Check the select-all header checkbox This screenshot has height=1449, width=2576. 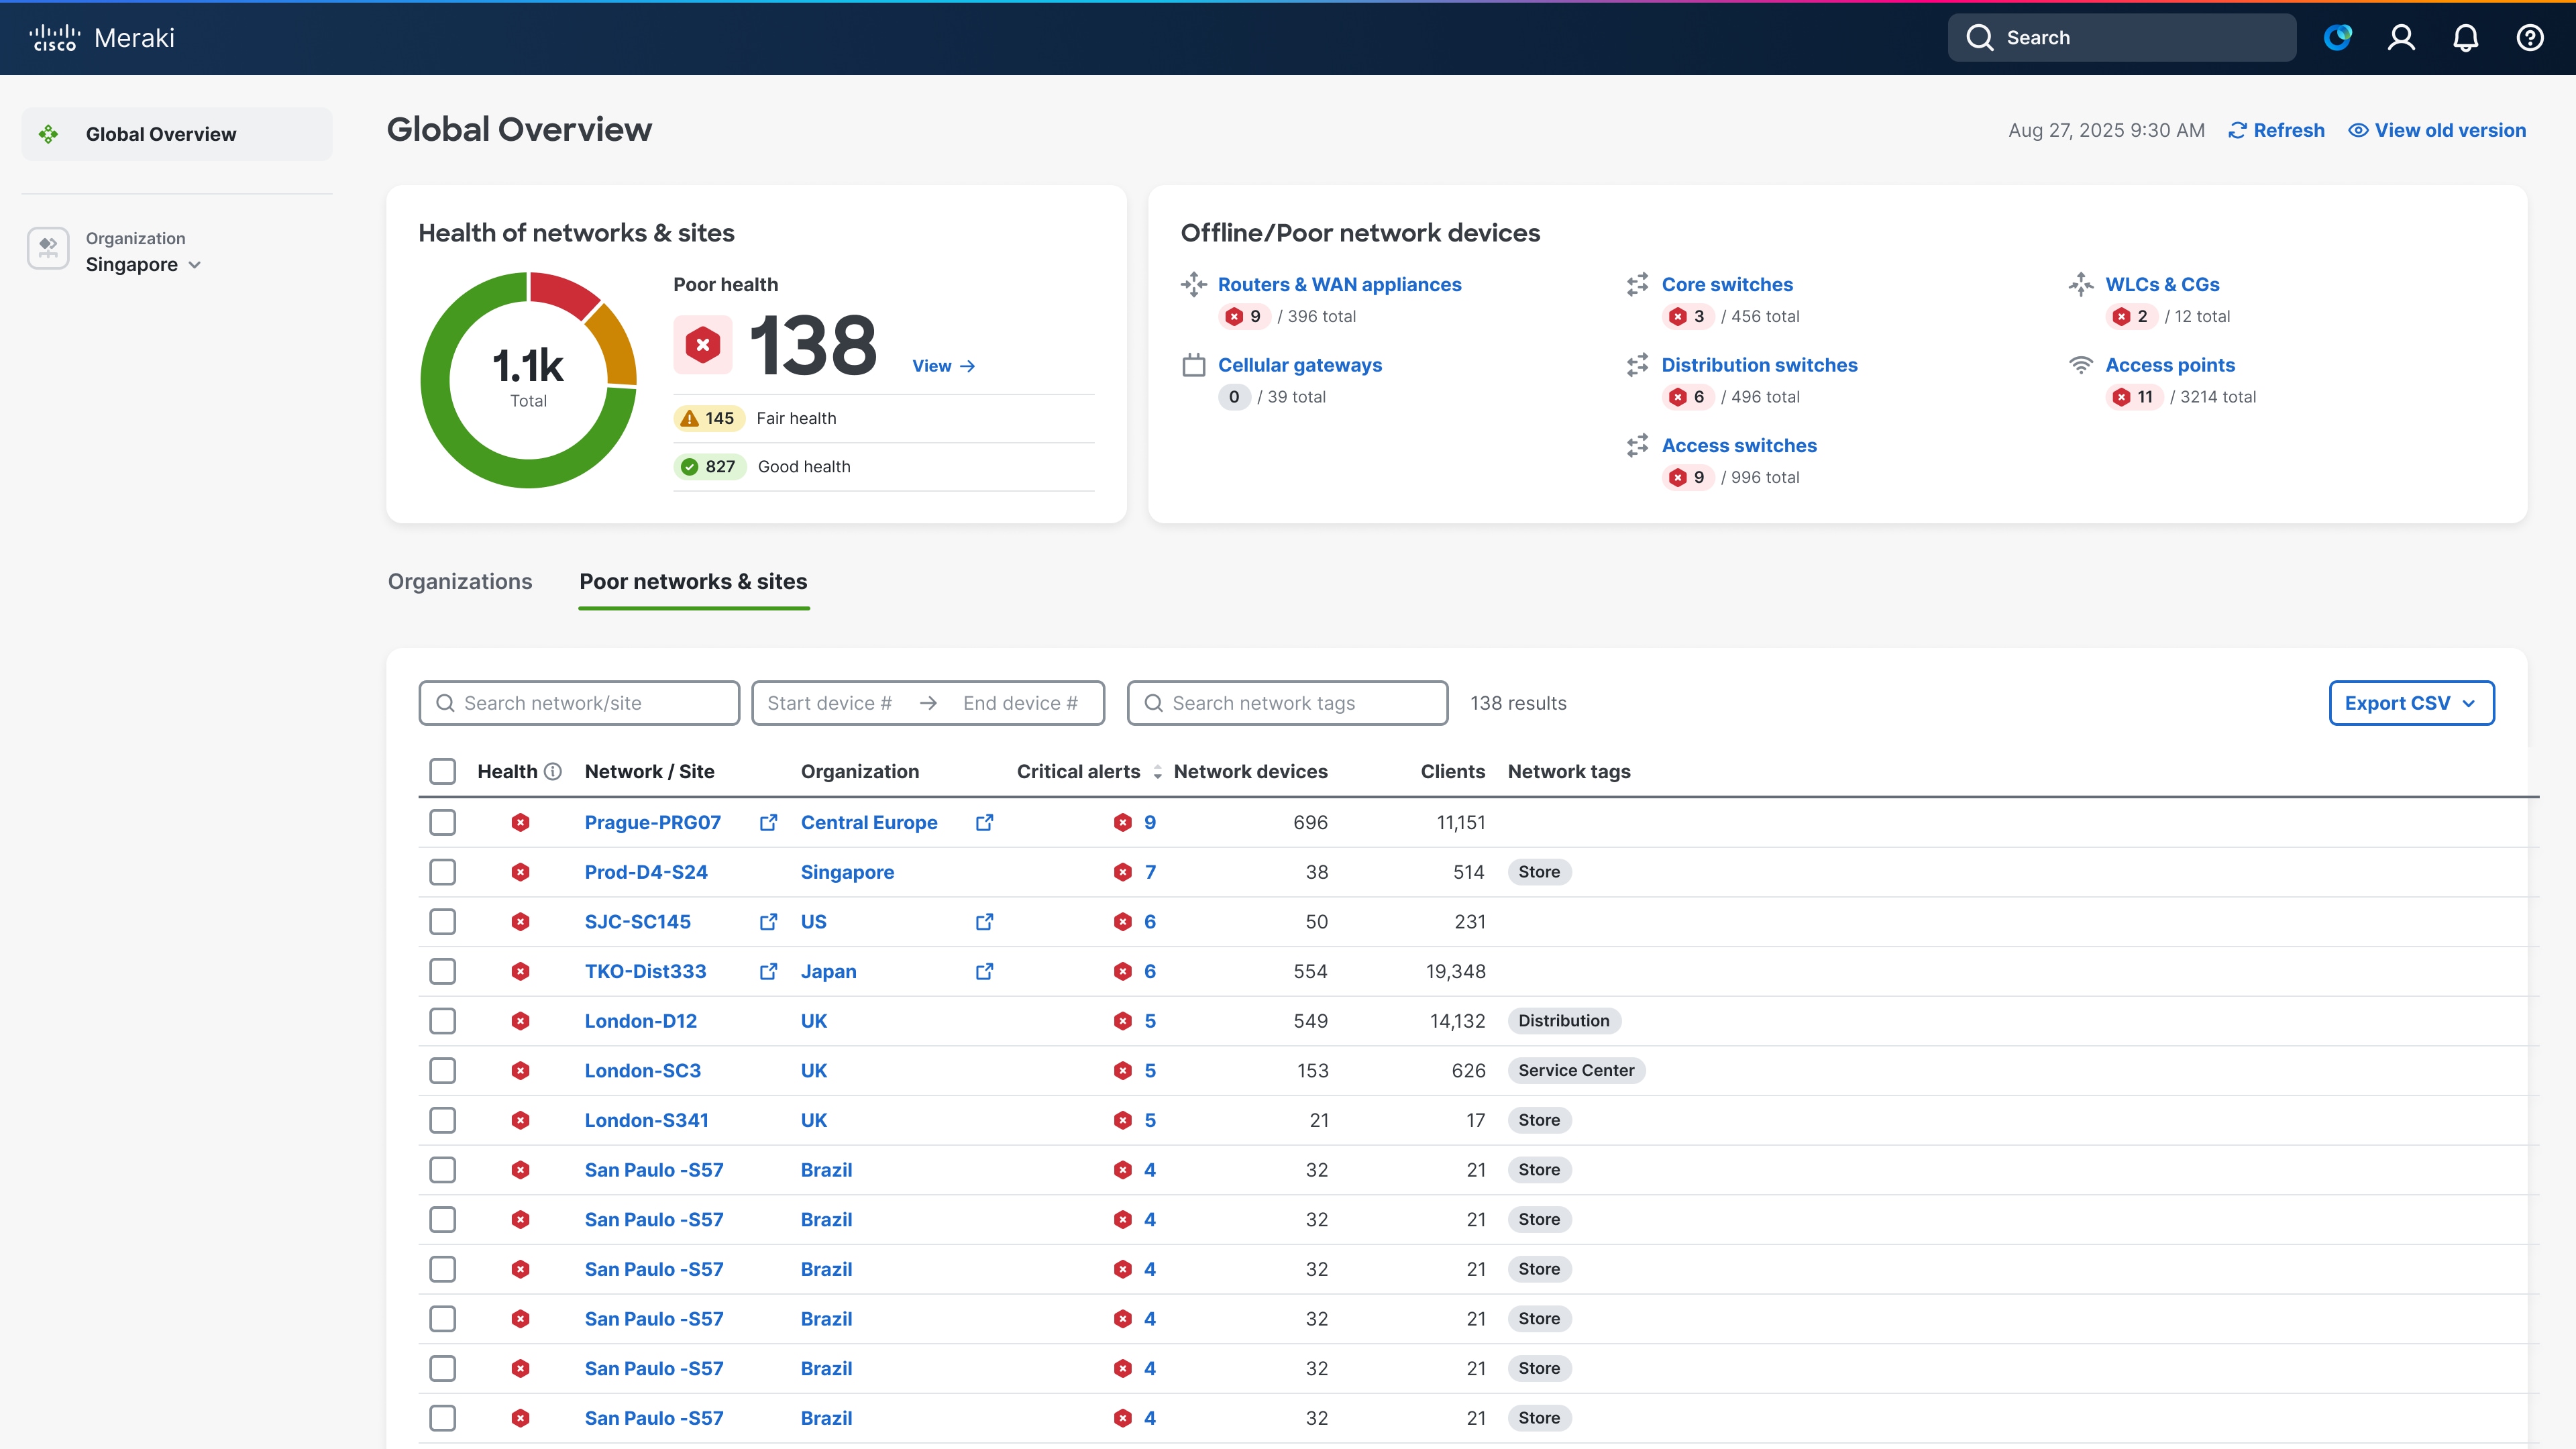click(442, 771)
